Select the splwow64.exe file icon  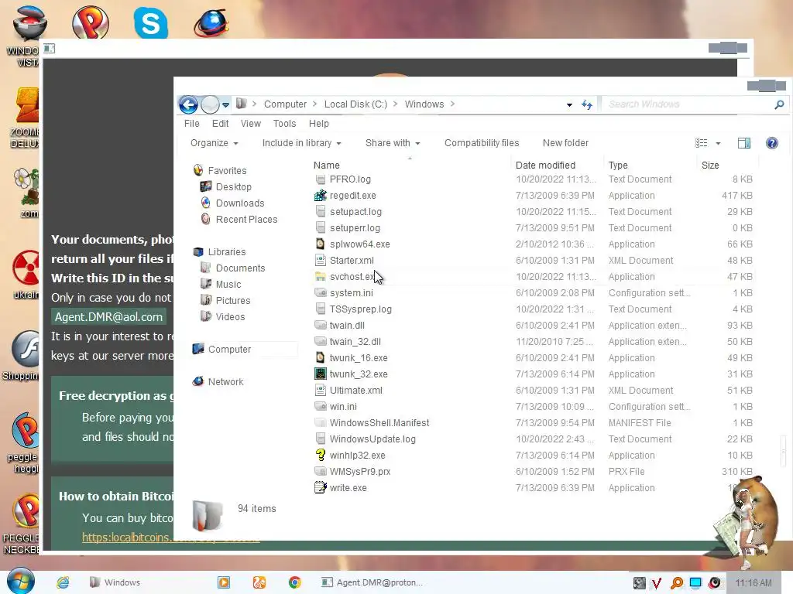coord(320,244)
